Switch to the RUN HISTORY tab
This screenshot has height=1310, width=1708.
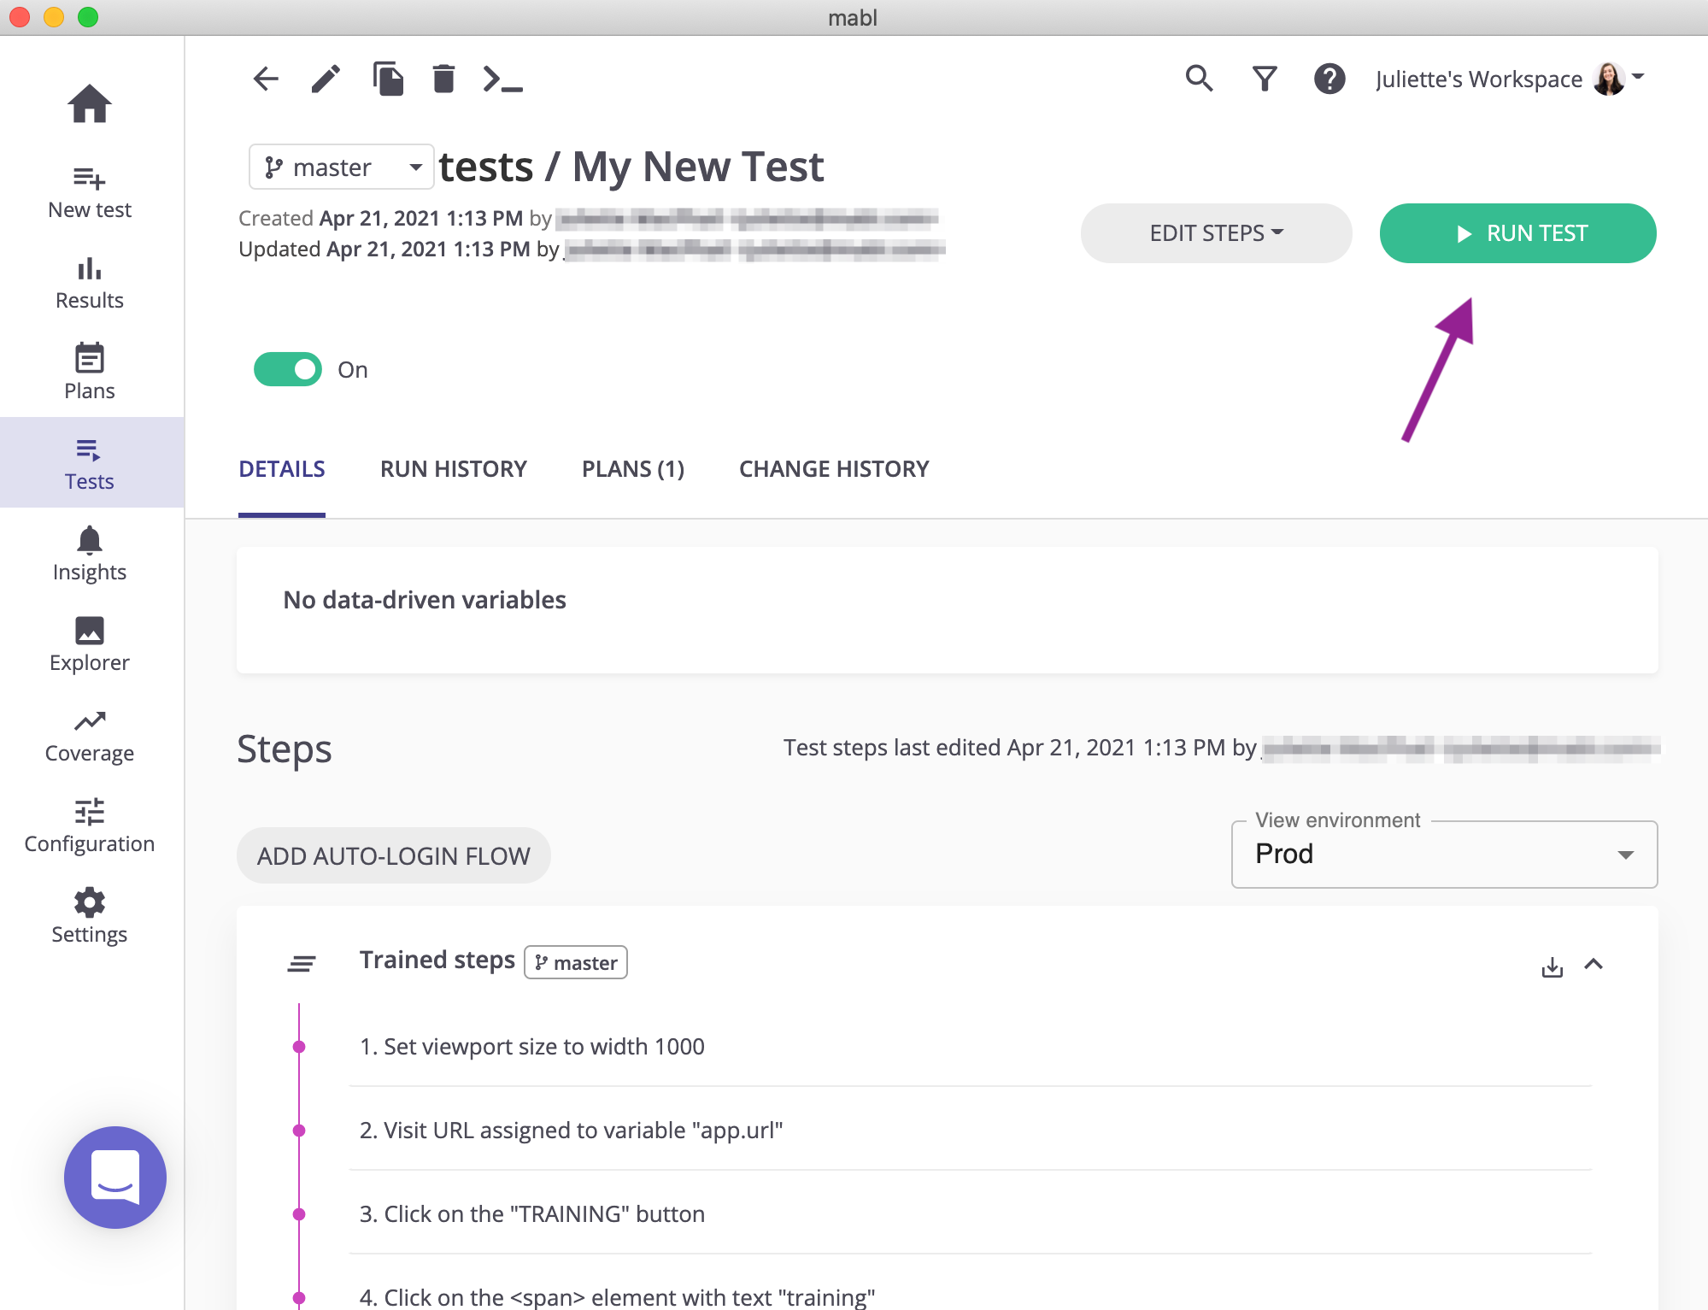click(453, 469)
